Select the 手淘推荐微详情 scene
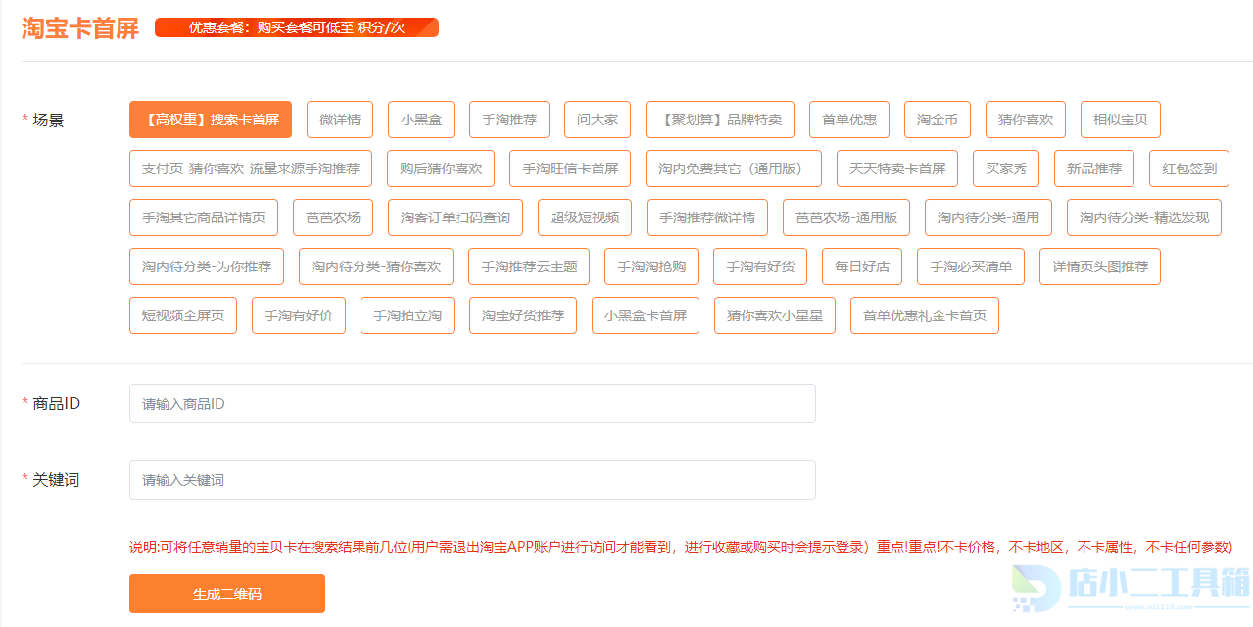 [x=707, y=217]
